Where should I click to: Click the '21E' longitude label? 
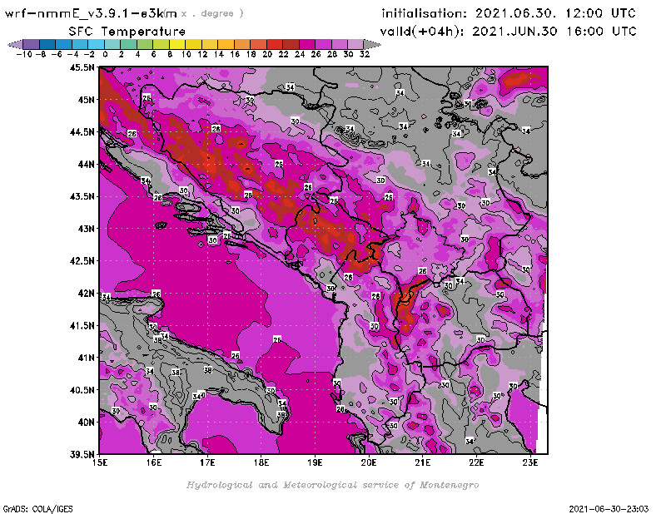pos(423,462)
